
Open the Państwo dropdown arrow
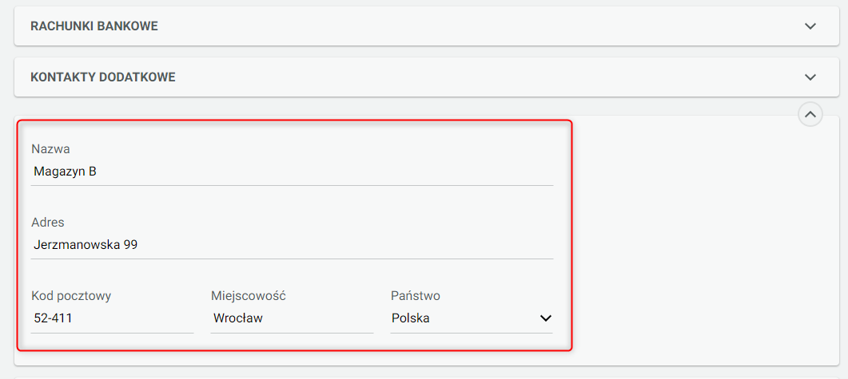click(x=546, y=318)
